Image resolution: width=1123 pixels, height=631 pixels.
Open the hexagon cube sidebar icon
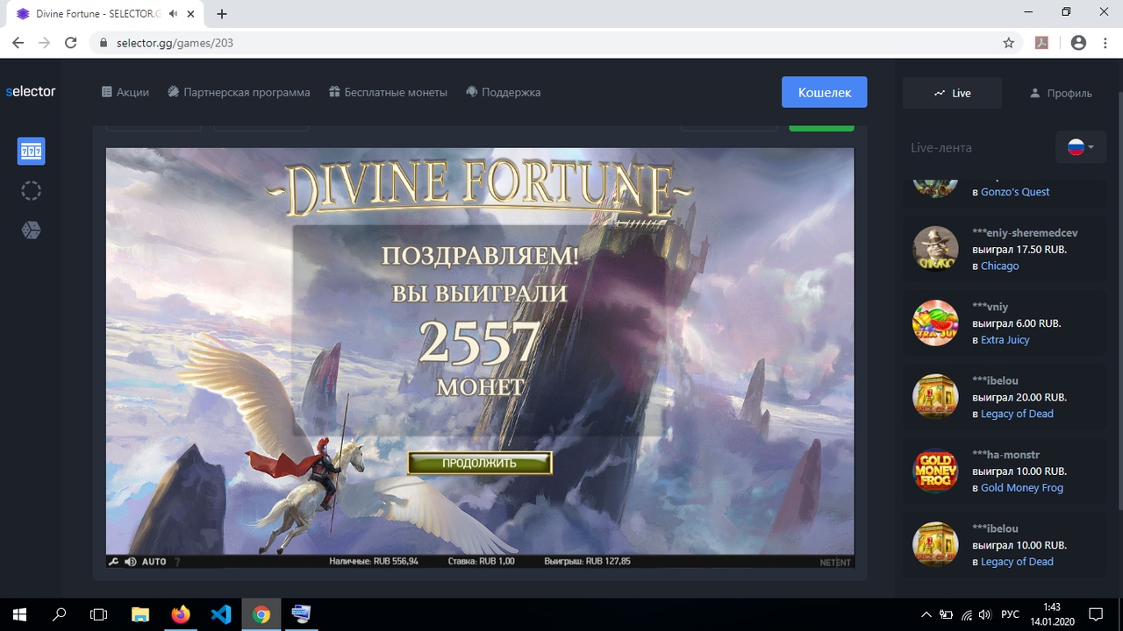[31, 230]
